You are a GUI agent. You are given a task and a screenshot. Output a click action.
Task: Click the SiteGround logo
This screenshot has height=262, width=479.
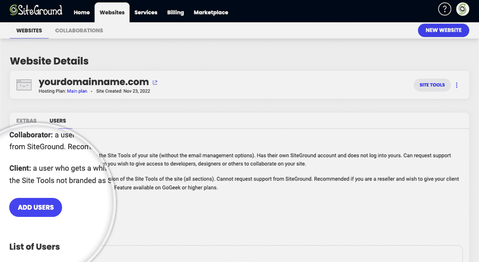[x=36, y=10]
